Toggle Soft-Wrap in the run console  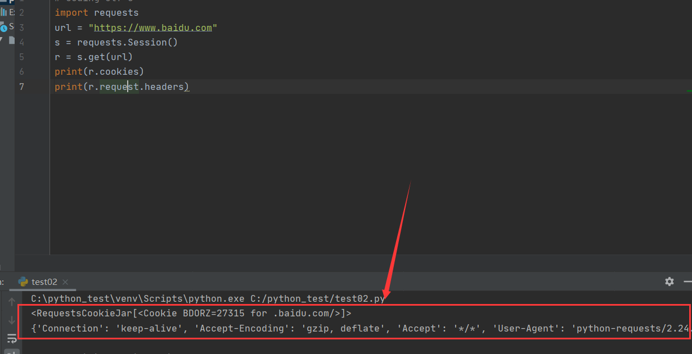tap(11, 339)
